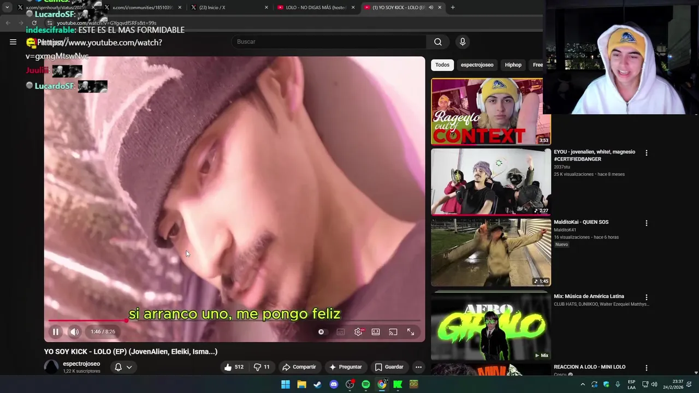Open the YouTube hamburger guide menu

pyautogui.click(x=13, y=41)
